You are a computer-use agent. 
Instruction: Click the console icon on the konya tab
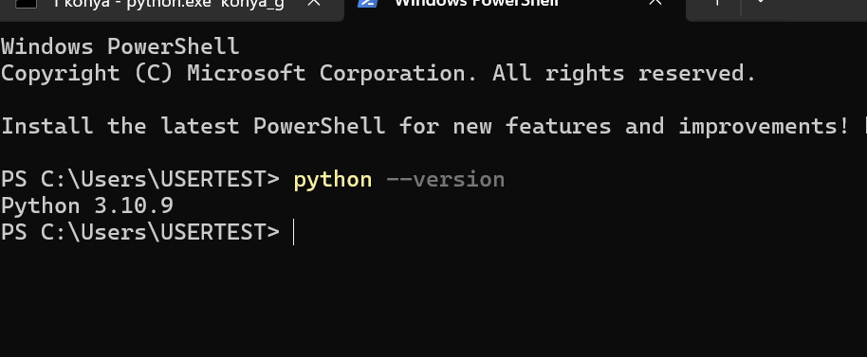(x=26, y=3)
